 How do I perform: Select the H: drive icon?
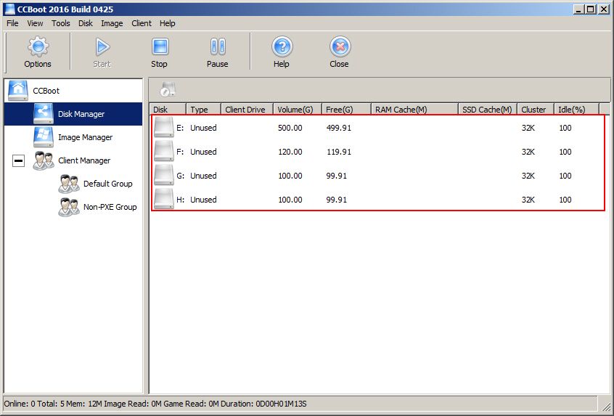click(164, 199)
